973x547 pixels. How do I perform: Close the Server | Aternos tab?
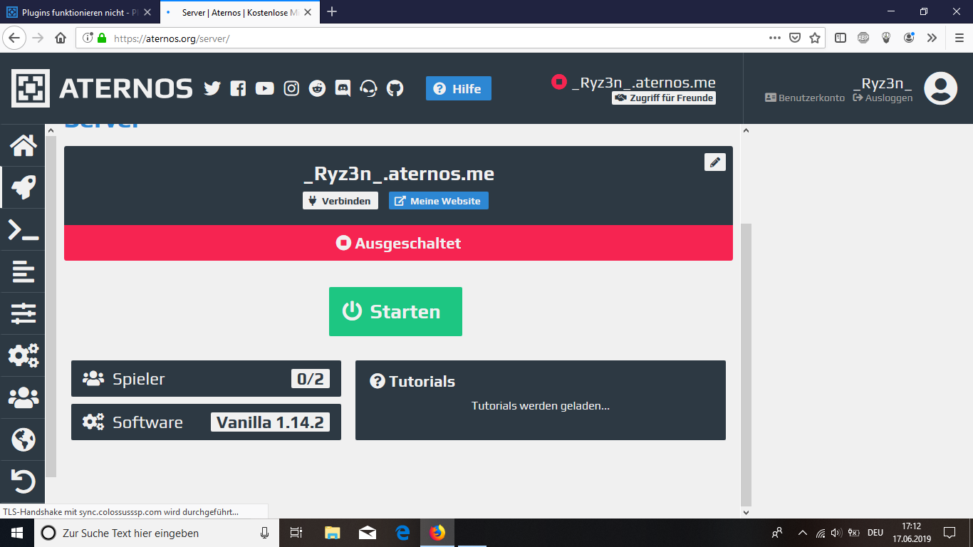(x=309, y=12)
